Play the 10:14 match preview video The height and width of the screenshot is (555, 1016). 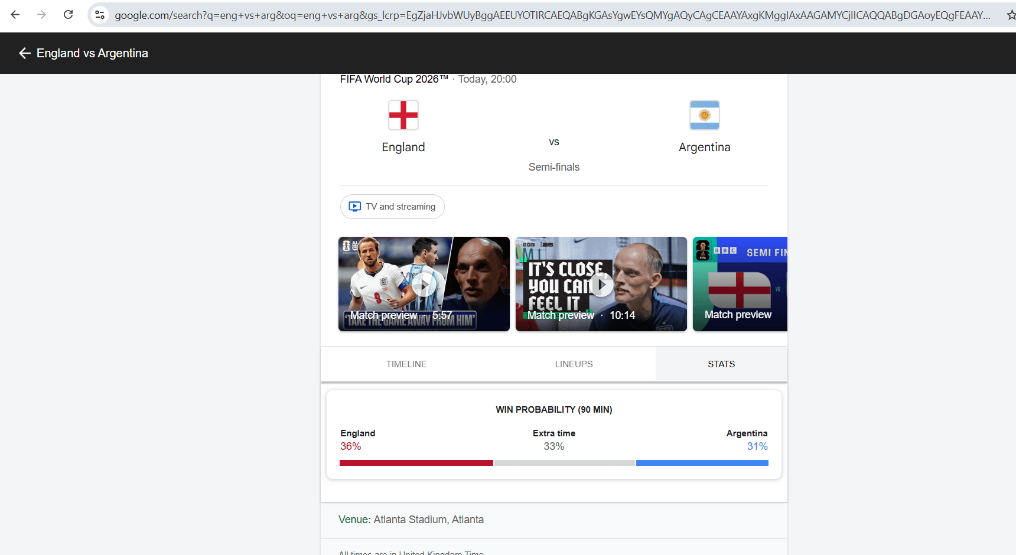(x=601, y=284)
